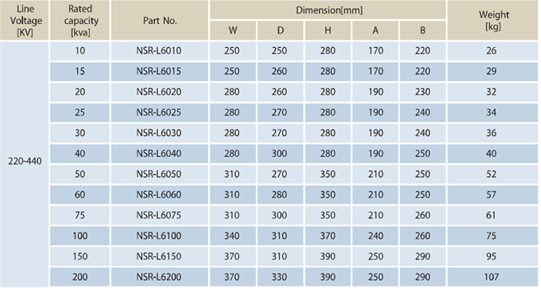
Task: Click the H dimension sub-header
Action: pos(328,30)
